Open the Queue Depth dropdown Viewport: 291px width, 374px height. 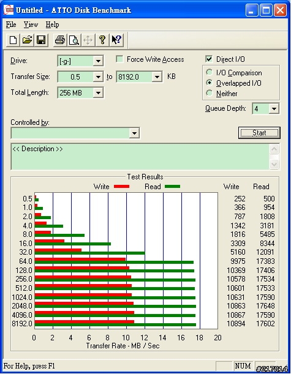pos(274,109)
